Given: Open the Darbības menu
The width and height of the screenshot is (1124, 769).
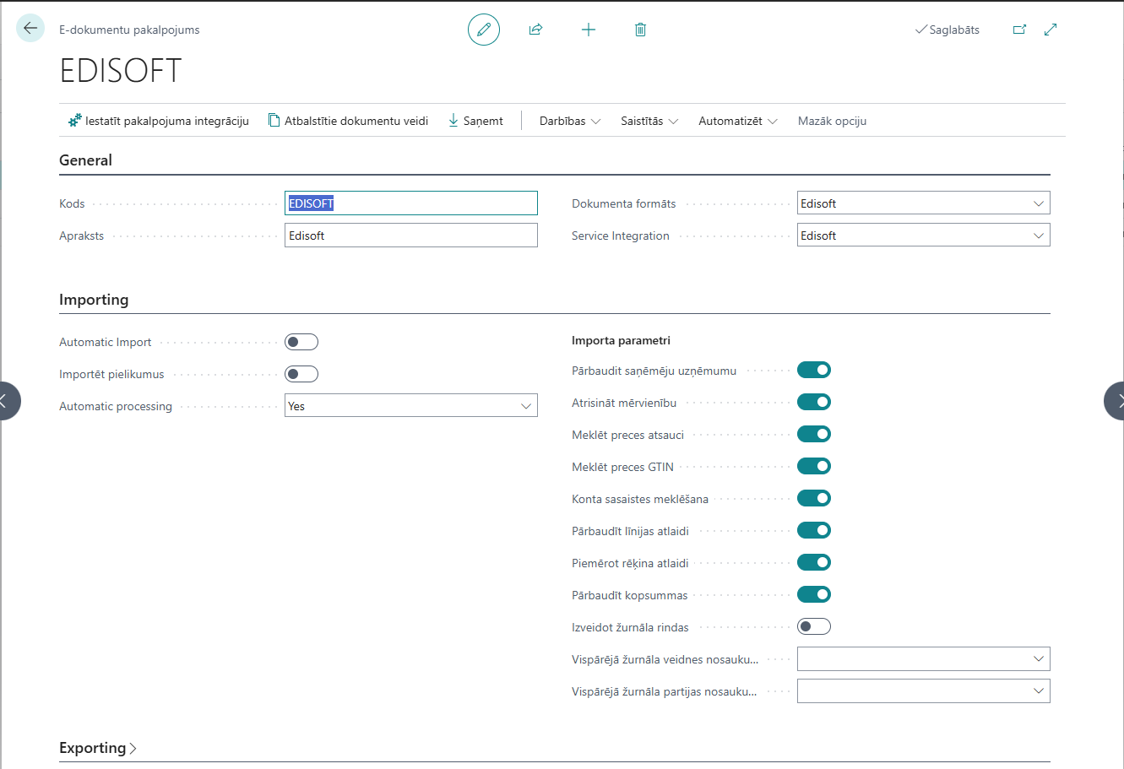Looking at the screenshot, I should (x=570, y=121).
